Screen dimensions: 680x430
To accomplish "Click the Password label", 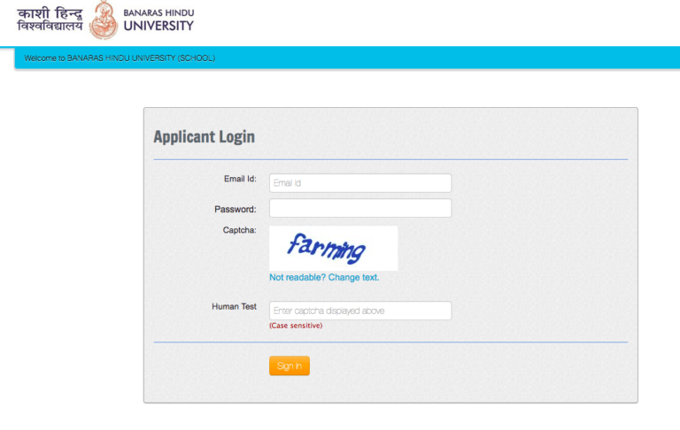I will (x=235, y=210).
